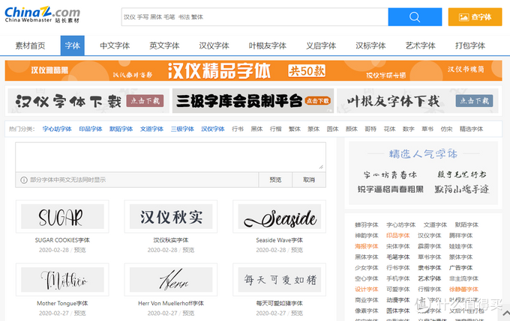This screenshot has width=510, height=321.
Task: Open the Herr font thumbnail image
Action: click(x=171, y=279)
